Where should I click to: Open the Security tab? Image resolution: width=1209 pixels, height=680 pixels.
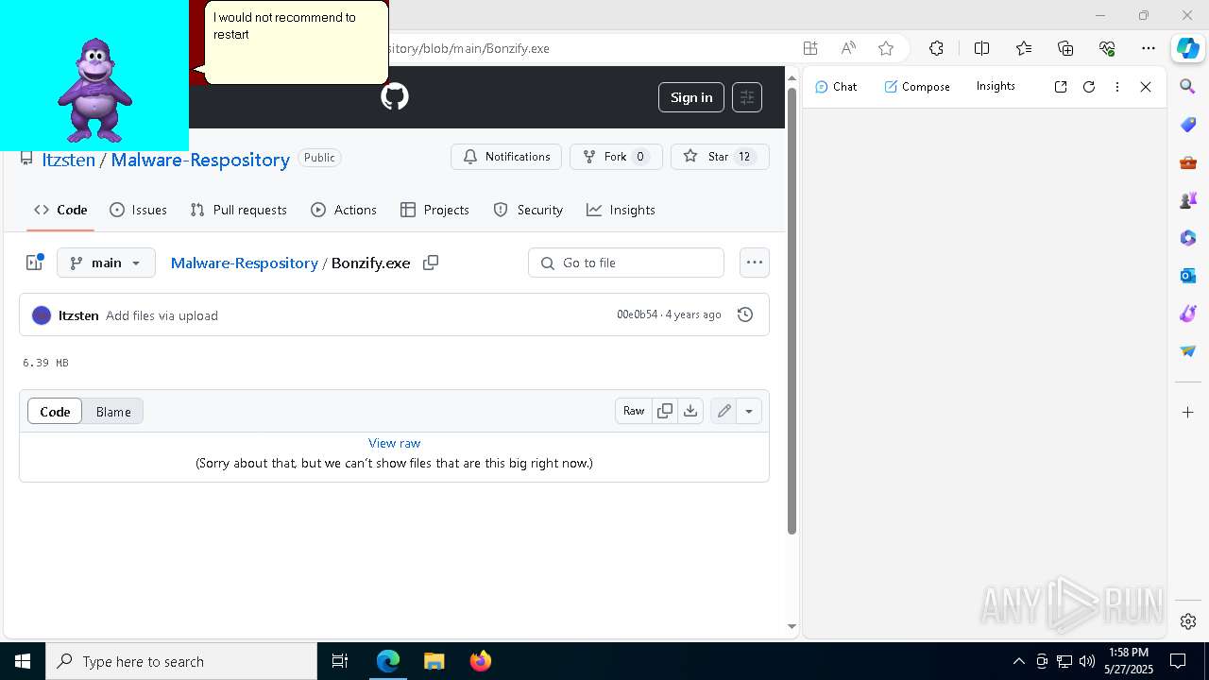coord(528,210)
